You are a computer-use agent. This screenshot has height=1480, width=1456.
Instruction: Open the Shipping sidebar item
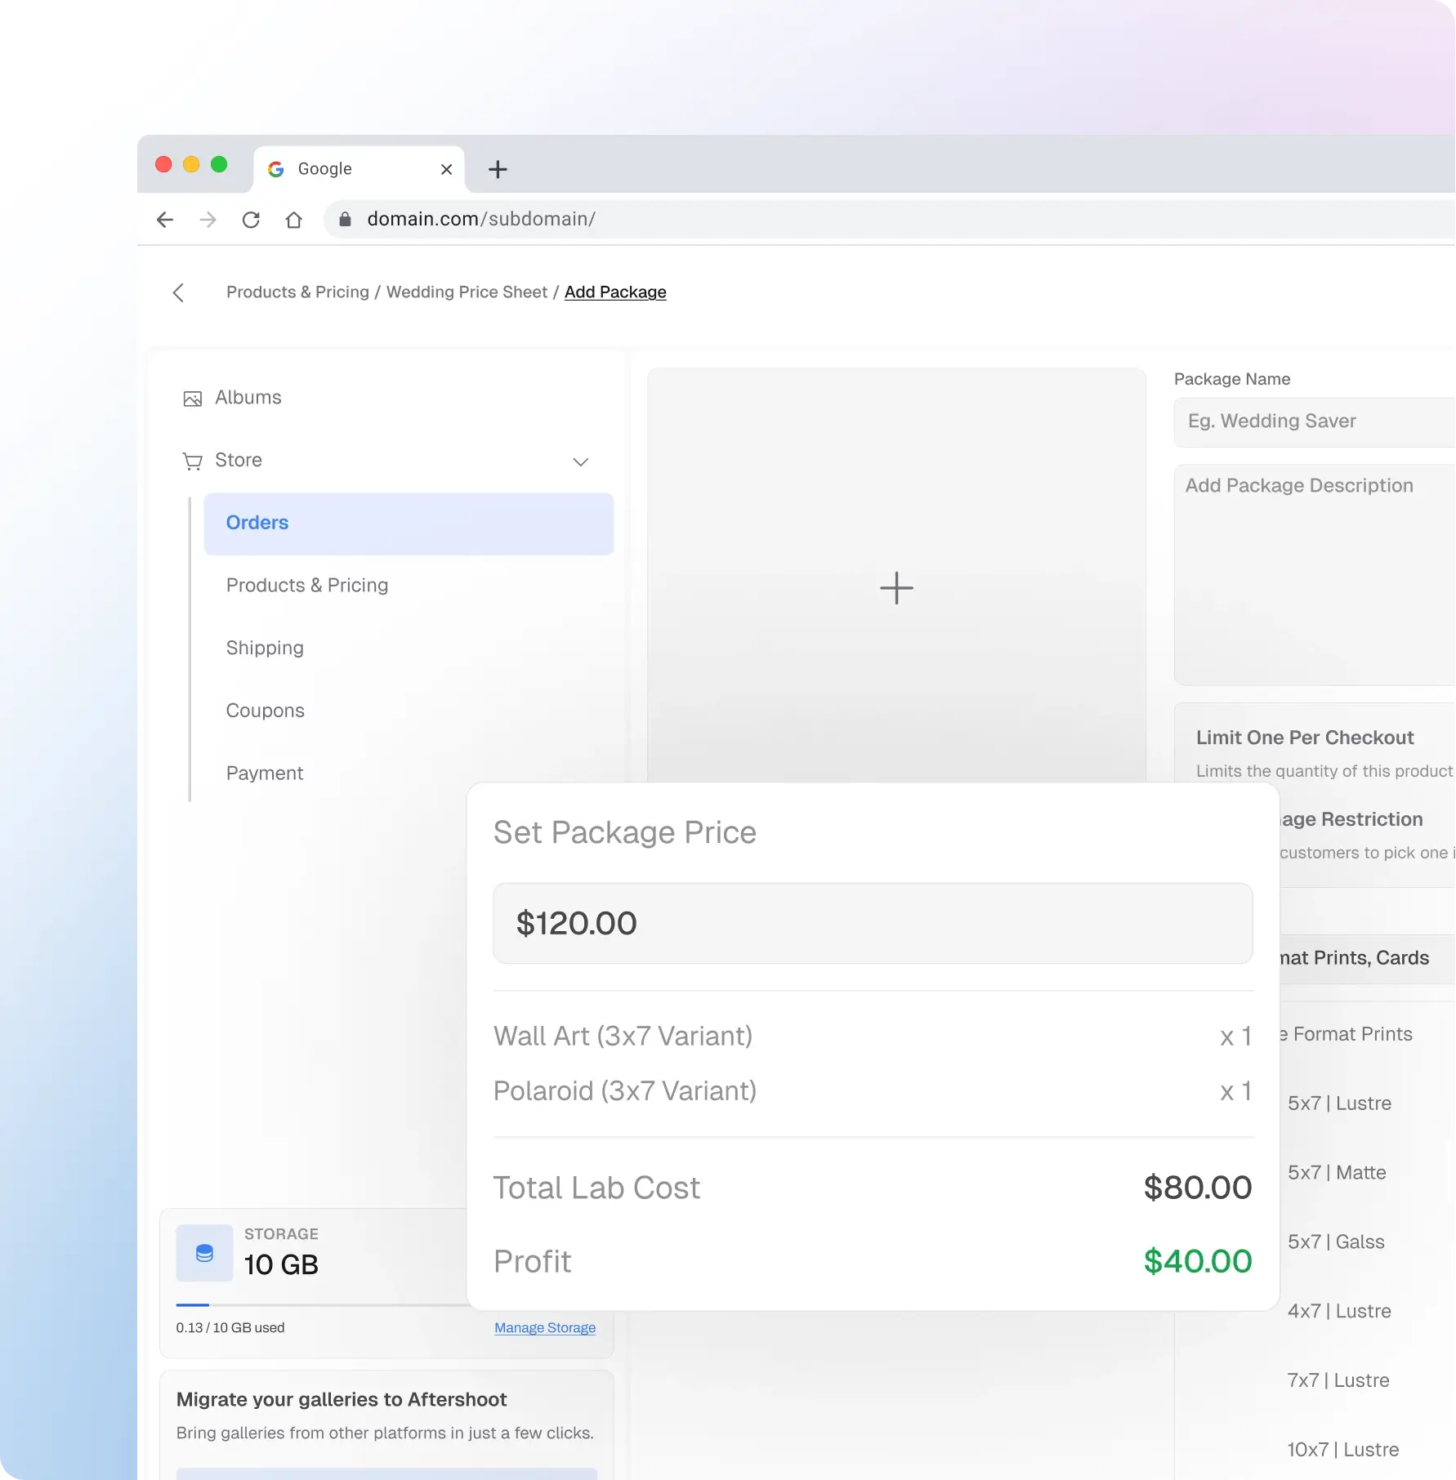pos(265,649)
